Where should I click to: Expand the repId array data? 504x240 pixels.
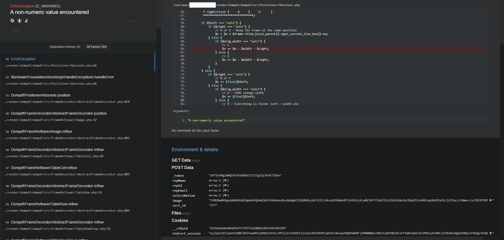tap(226, 185)
